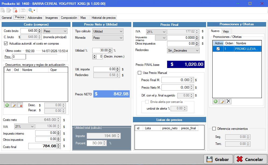Click the 'Precio Final M.' input field
The image size is (268, 165).
[x=177, y=80]
